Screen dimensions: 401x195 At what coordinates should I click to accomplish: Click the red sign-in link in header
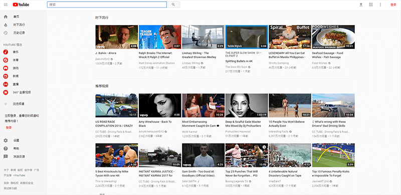[393, 4]
